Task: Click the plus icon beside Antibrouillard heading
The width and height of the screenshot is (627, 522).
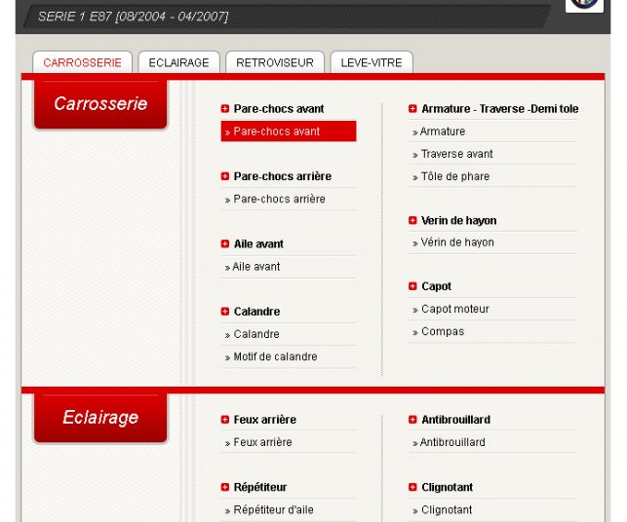Action: 412,420
